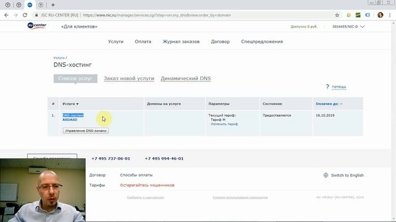Click the date 16.10.2019 cell
The width and height of the screenshot is (396, 222).
point(325,115)
